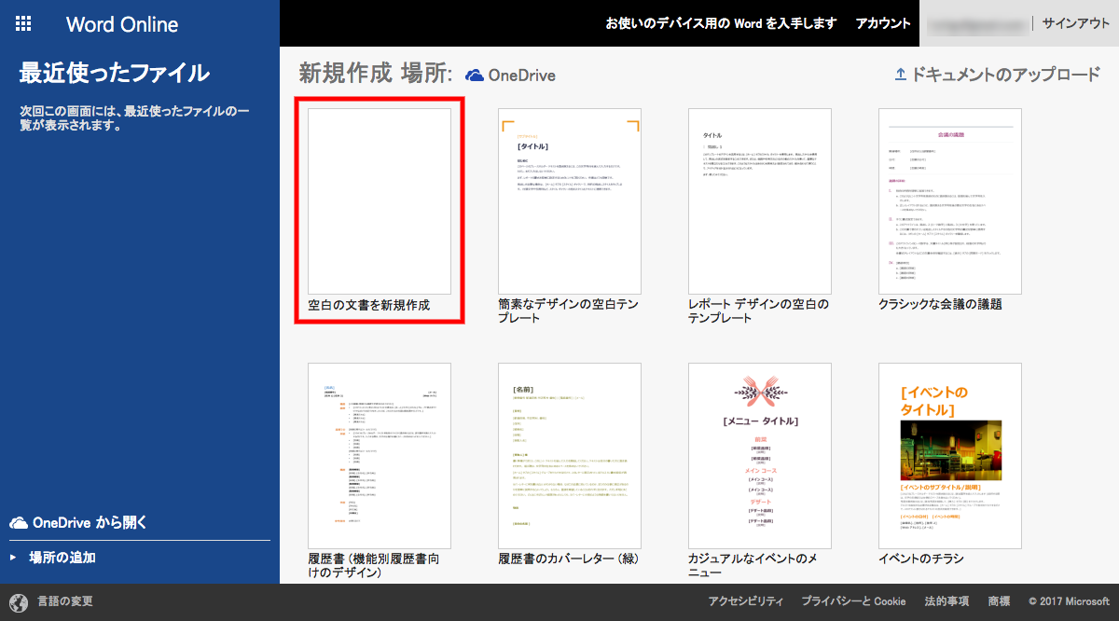Open the app launcher grid icon
The image size is (1119, 621).
click(24, 23)
